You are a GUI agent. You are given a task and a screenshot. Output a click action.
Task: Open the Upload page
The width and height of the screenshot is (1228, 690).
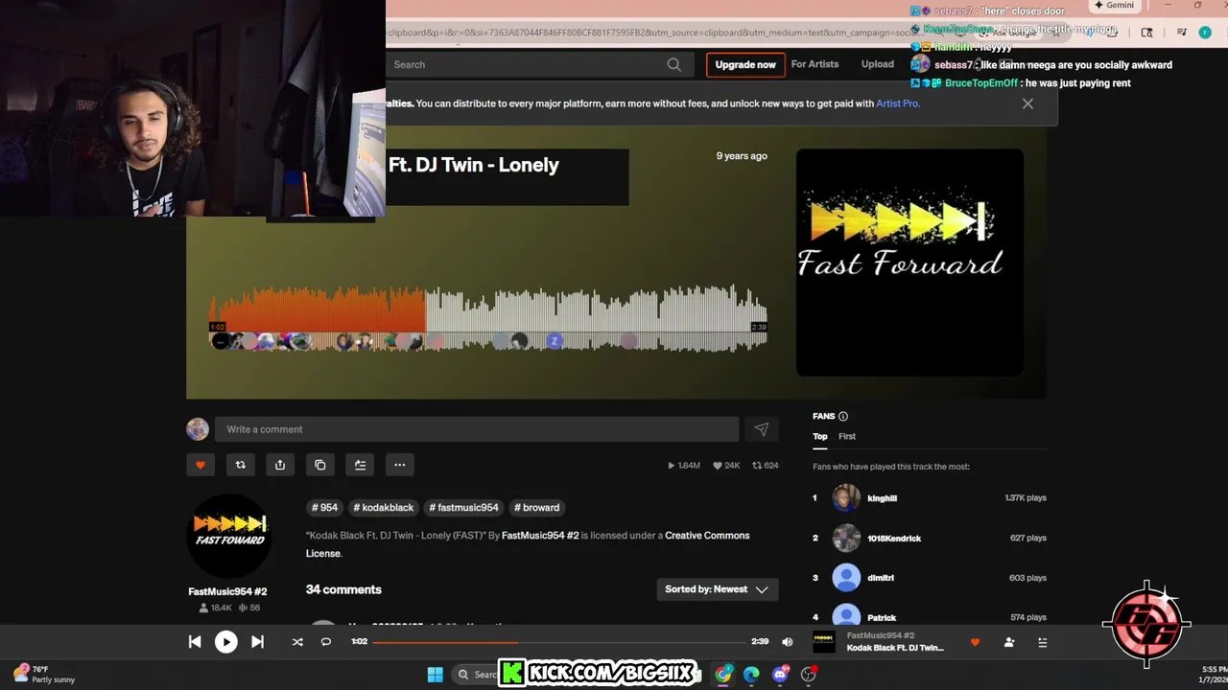pyautogui.click(x=877, y=64)
